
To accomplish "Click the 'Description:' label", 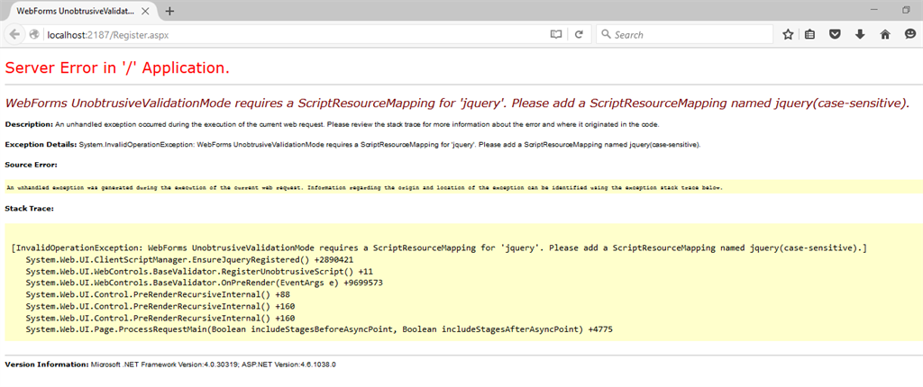I will 29,125.
